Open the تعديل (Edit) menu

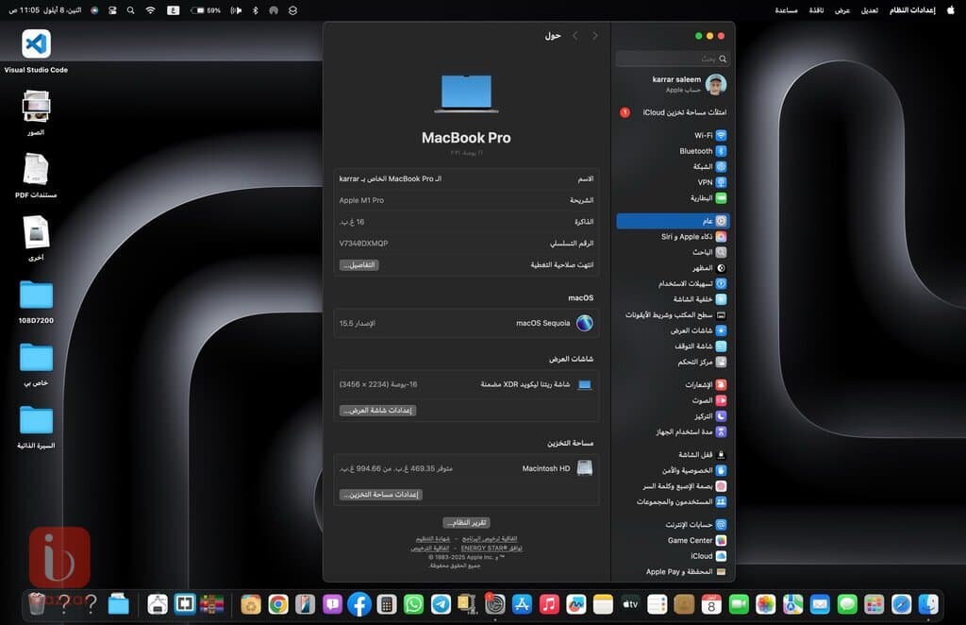click(x=869, y=9)
